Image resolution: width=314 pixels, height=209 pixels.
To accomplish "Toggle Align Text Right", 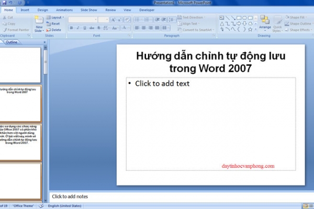I will pyautogui.click(x=150, y=28).
